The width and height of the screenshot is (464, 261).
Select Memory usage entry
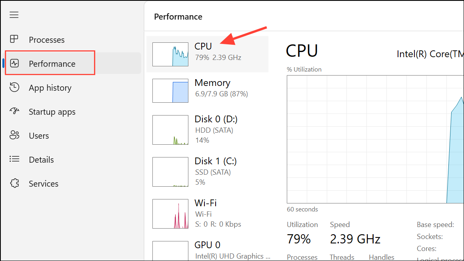(x=208, y=90)
